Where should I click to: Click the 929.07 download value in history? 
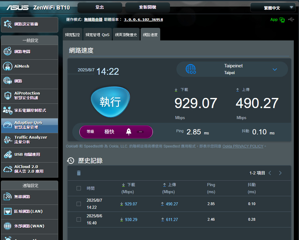point(131,204)
